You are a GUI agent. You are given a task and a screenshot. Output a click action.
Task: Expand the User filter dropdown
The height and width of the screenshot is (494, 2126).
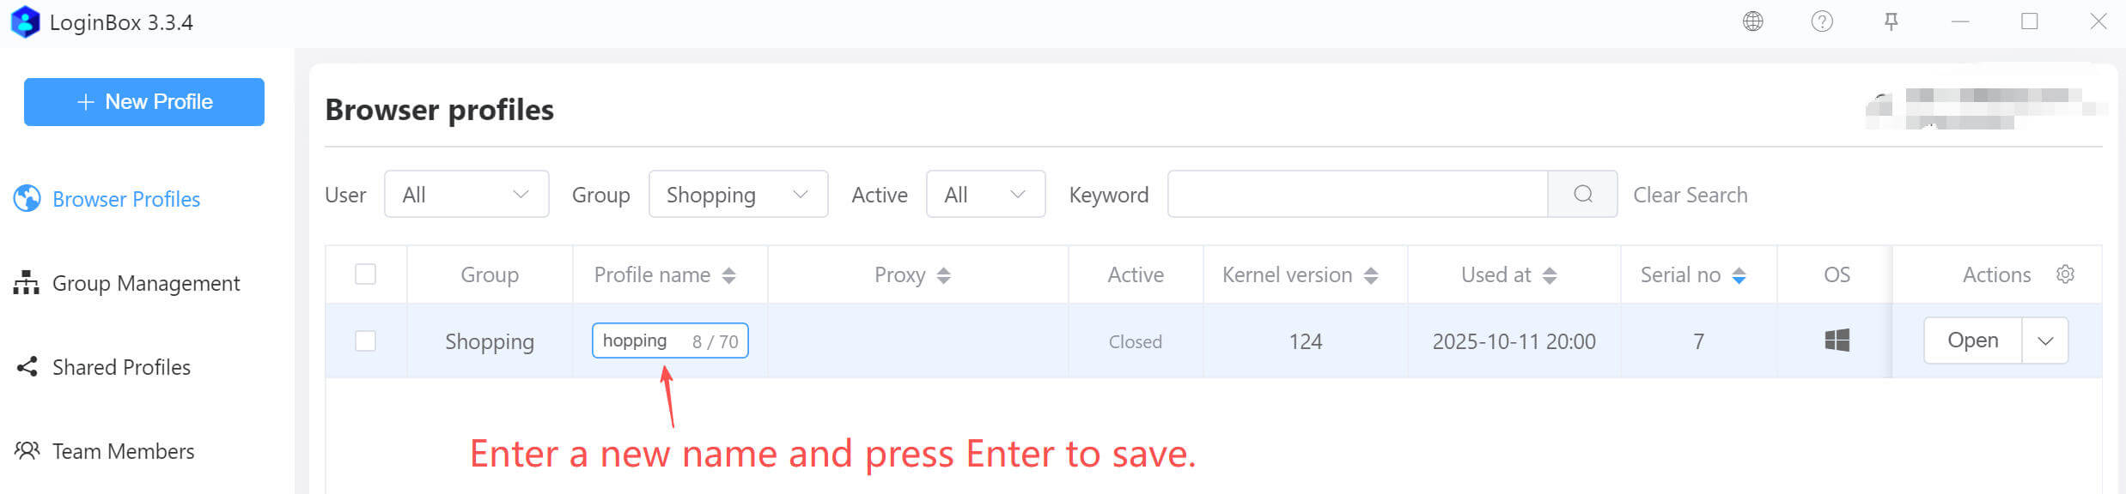pos(466,195)
